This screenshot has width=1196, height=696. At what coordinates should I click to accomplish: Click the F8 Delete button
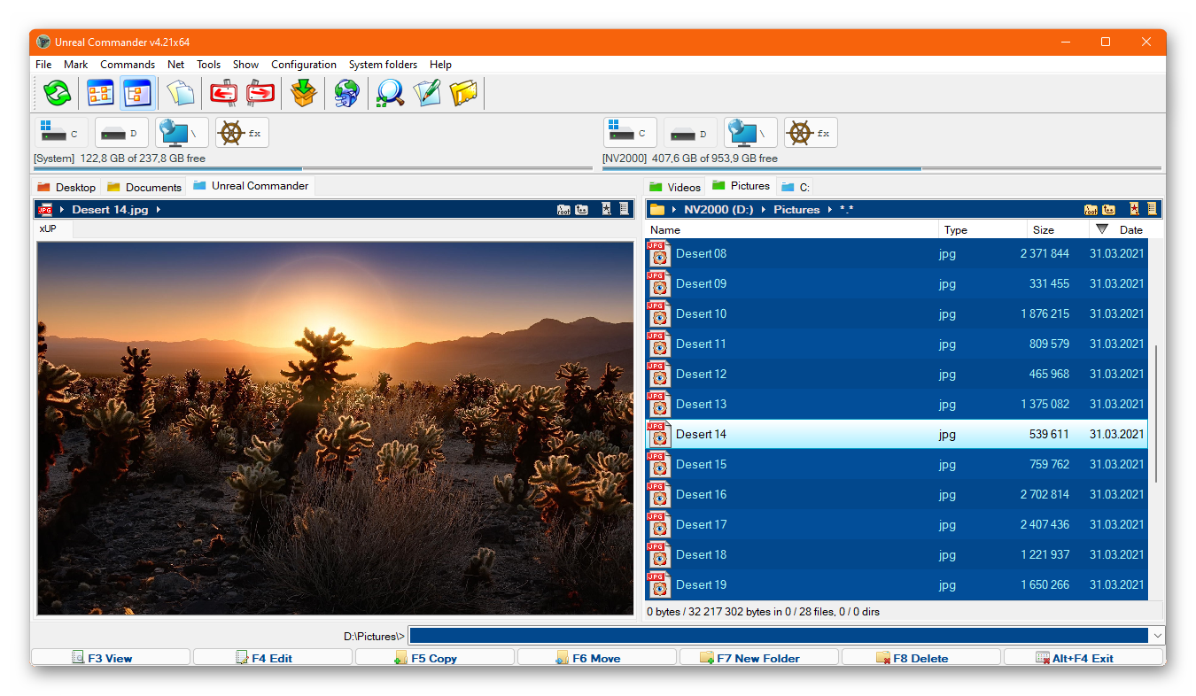[x=921, y=658]
